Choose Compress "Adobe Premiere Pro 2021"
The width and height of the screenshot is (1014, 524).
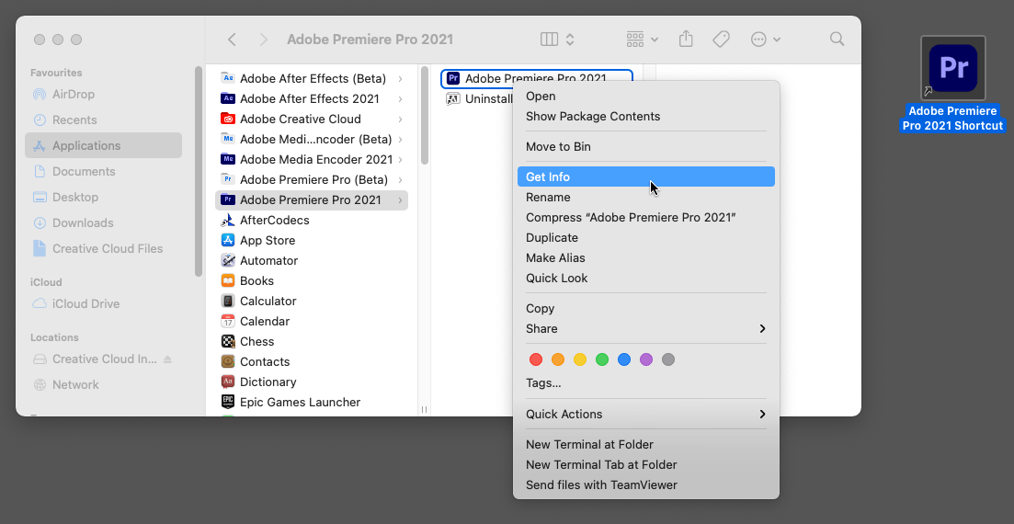click(646, 217)
